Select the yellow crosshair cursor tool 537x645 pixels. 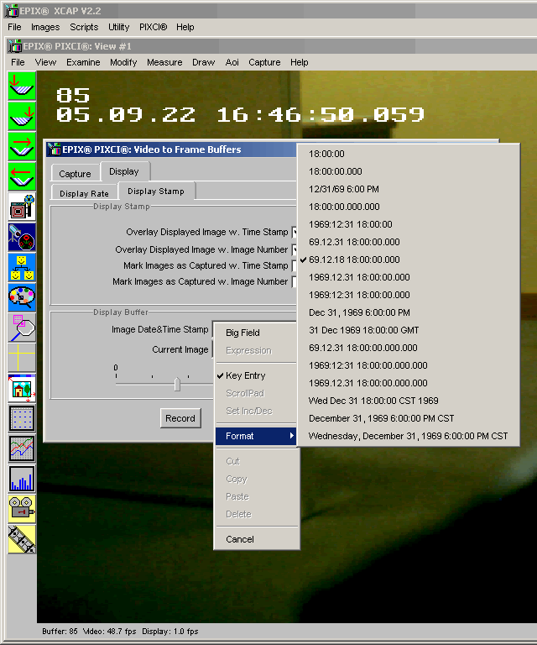(x=22, y=358)
